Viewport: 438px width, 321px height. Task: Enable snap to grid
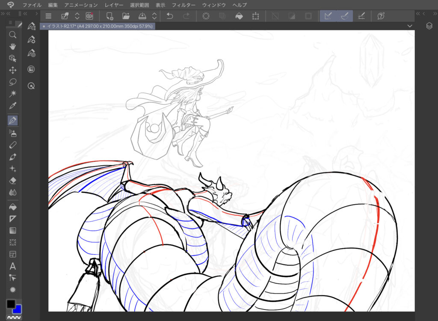coord(361,16)
